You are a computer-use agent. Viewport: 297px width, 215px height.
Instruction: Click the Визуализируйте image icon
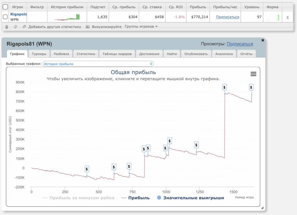(x=88, y=27)
